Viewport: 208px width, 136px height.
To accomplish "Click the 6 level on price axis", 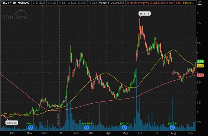I will tap(198, 13).
